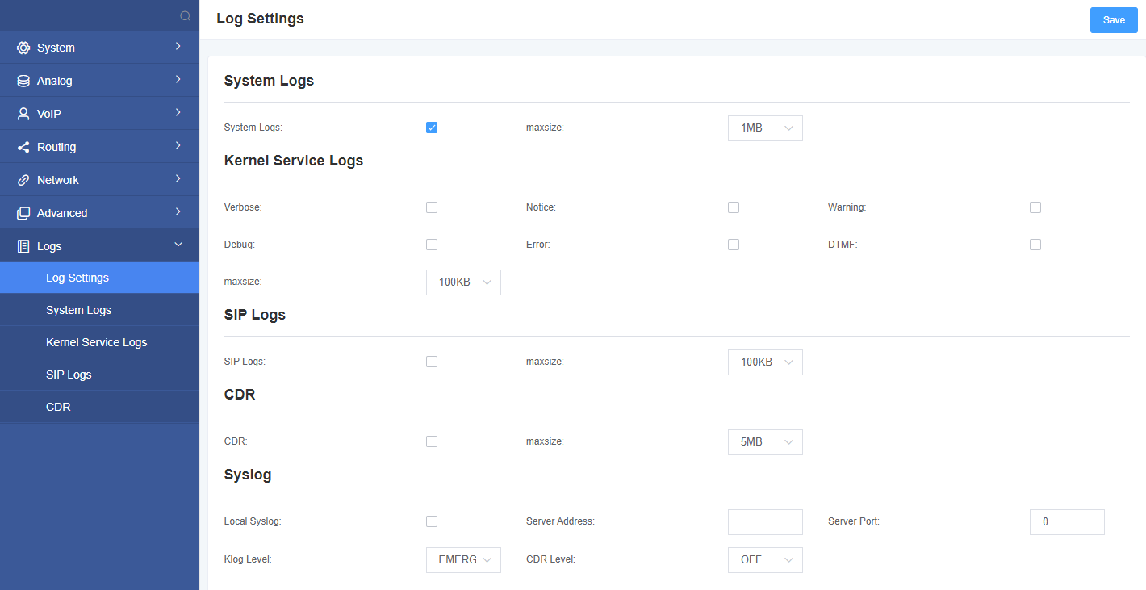Enable the Notice checkbox
This screenshot has height=590, width=1146.
(734, 207)
